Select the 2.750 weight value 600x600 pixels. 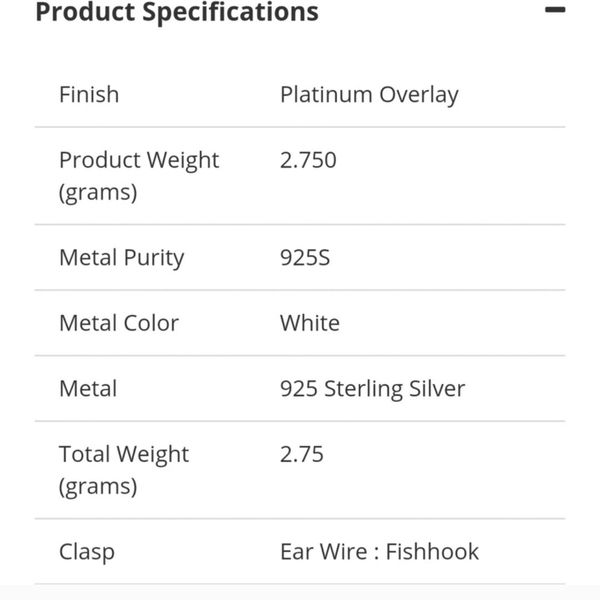pyautogui.click(x=308, y=160)
